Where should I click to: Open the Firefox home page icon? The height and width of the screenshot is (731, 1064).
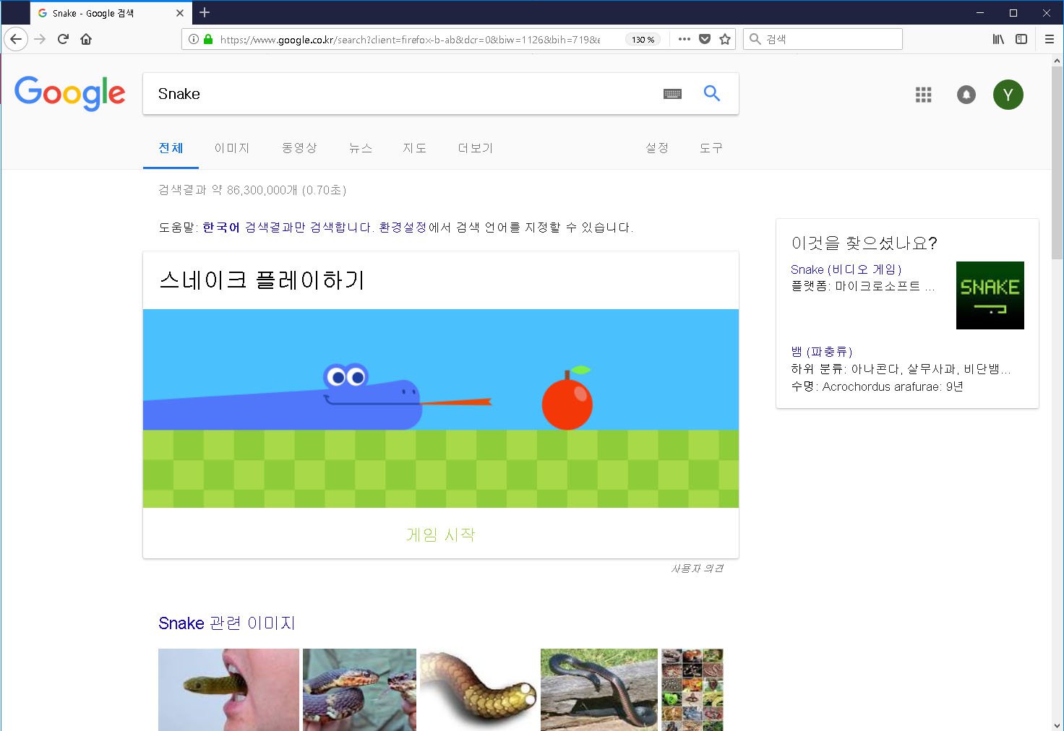pos(86,39)
